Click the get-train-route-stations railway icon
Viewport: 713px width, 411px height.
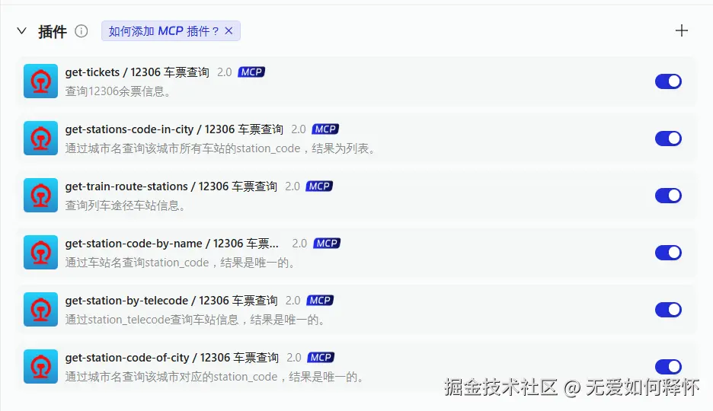click(40, 196)
